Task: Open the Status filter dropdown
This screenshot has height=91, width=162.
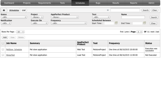Action: point(14,17)
